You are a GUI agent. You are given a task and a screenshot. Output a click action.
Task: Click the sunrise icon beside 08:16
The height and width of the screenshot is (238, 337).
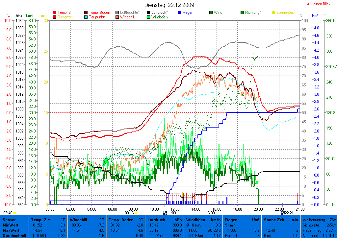click(x=136, y=213)
